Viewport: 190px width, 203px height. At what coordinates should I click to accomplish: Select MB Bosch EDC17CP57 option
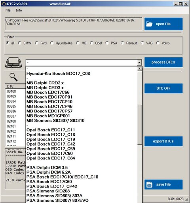[82, 111]
